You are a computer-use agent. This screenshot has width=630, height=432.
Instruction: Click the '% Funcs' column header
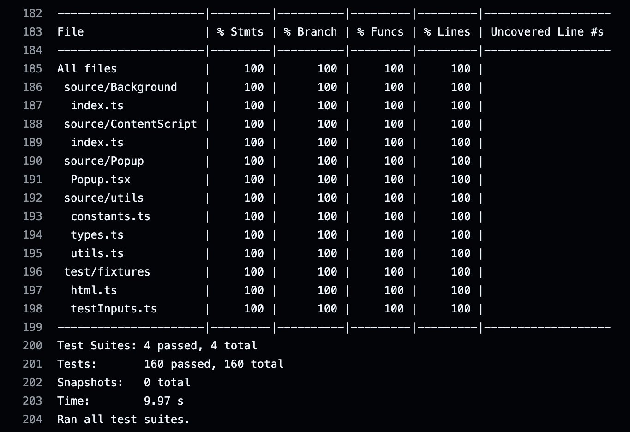pos(378,31)
